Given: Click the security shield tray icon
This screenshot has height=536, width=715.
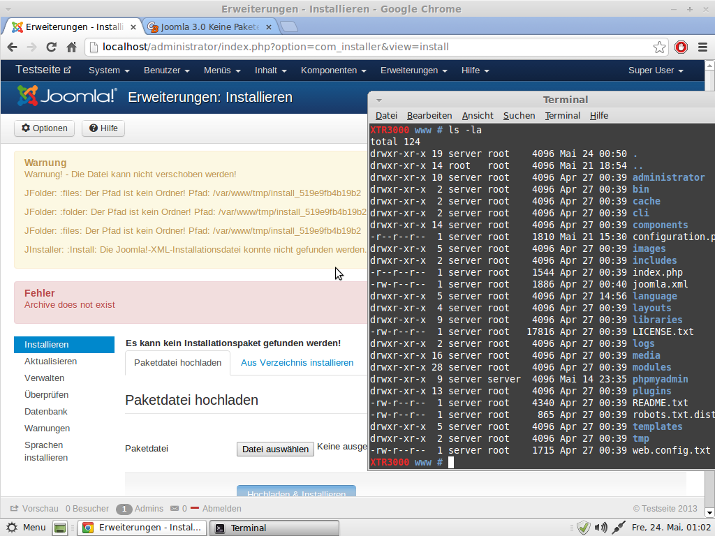Looking at the screenshot, I should click(584, 528).
